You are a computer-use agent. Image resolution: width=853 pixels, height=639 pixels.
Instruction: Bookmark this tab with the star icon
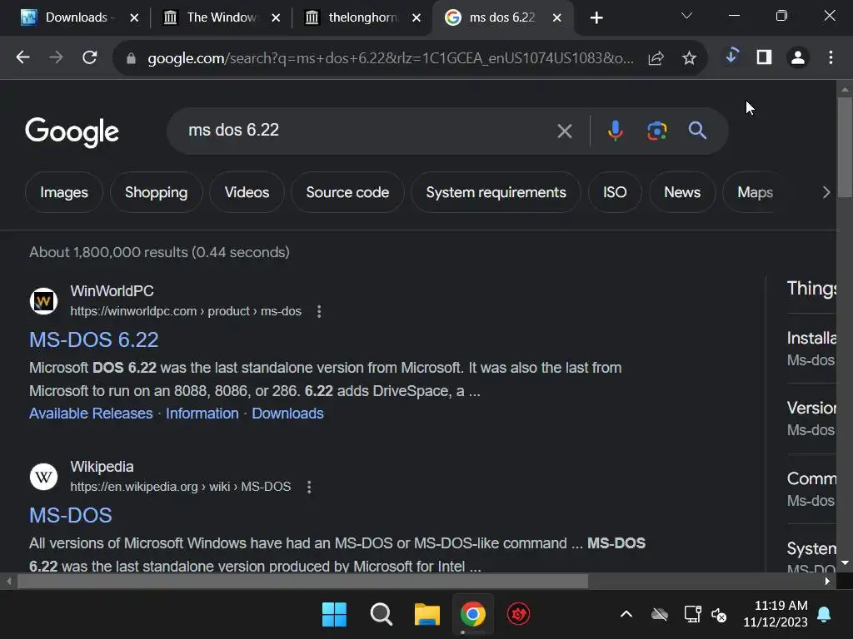[x=689, y=57]
